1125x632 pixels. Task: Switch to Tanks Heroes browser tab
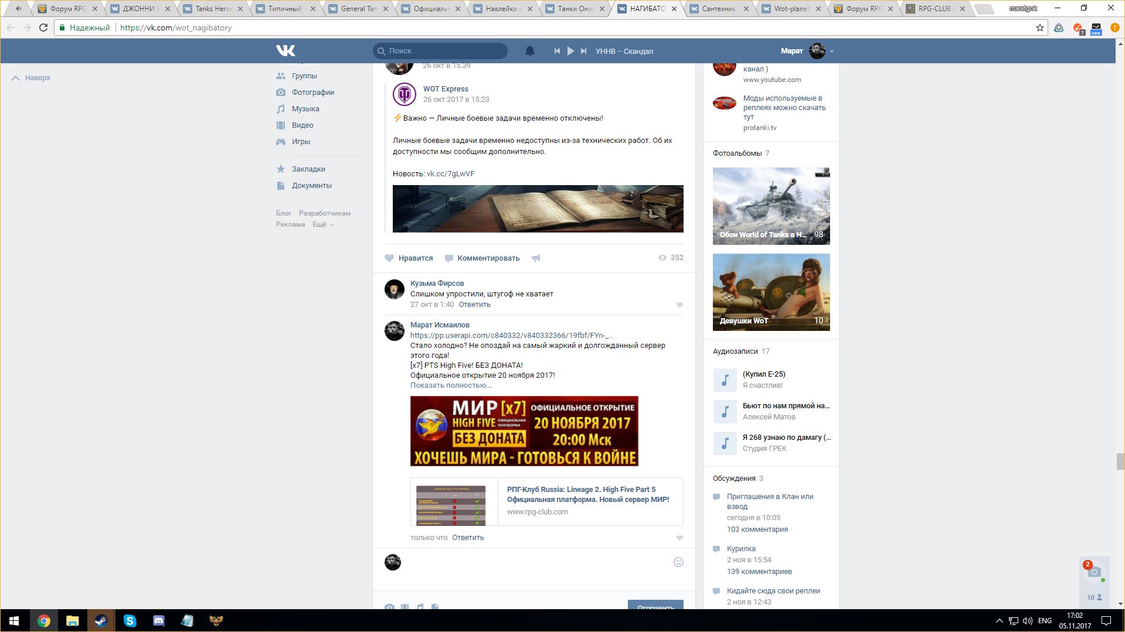(213, 9)
